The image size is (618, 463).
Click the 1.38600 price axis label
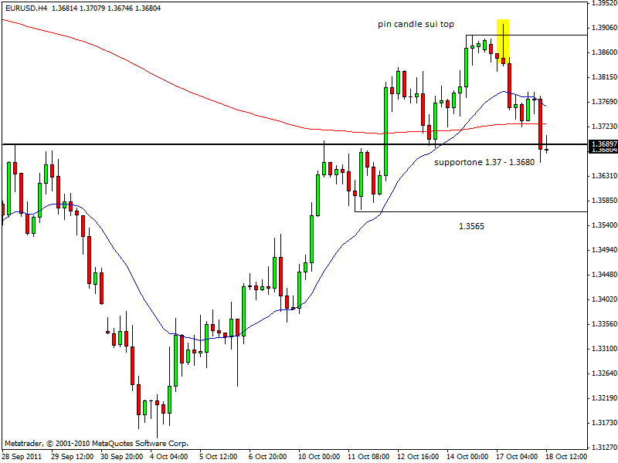[x=603, y=52]
